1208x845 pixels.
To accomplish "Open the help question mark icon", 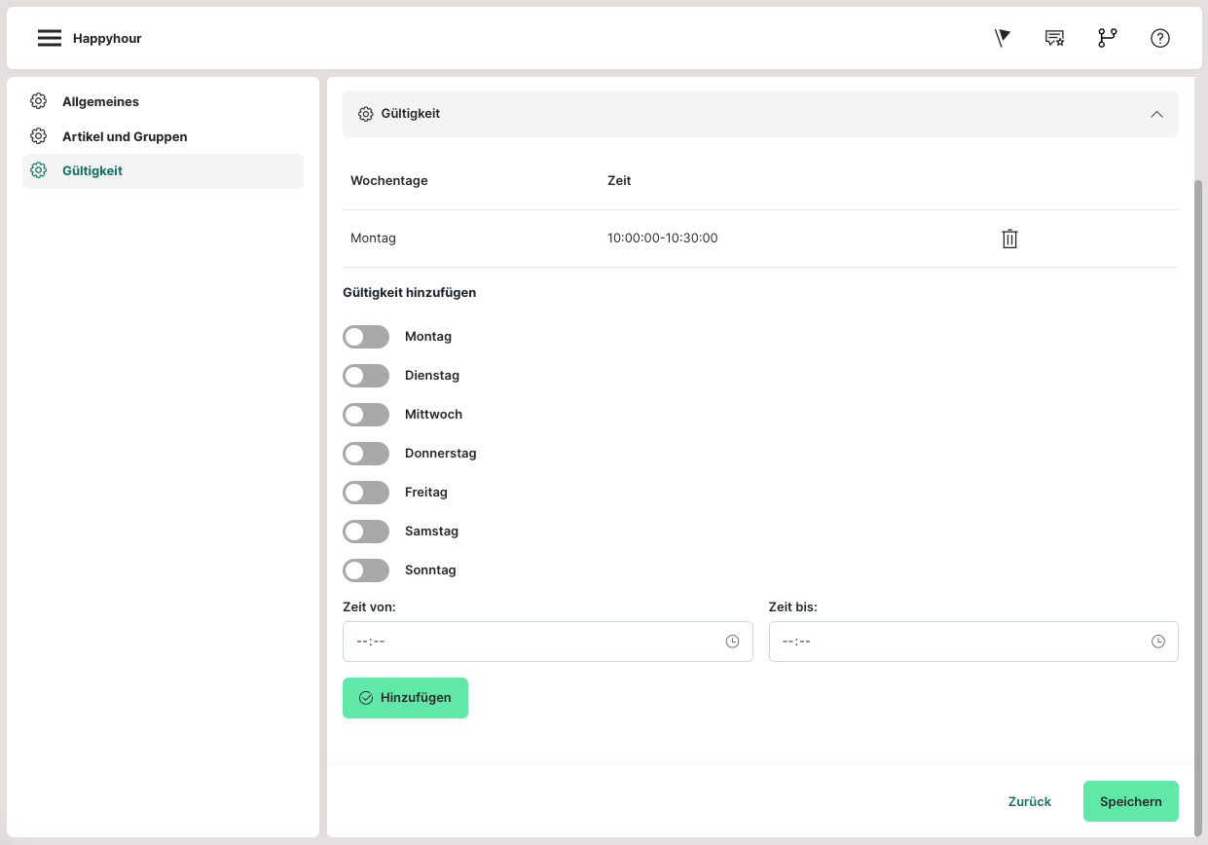I will (1159, 38).
